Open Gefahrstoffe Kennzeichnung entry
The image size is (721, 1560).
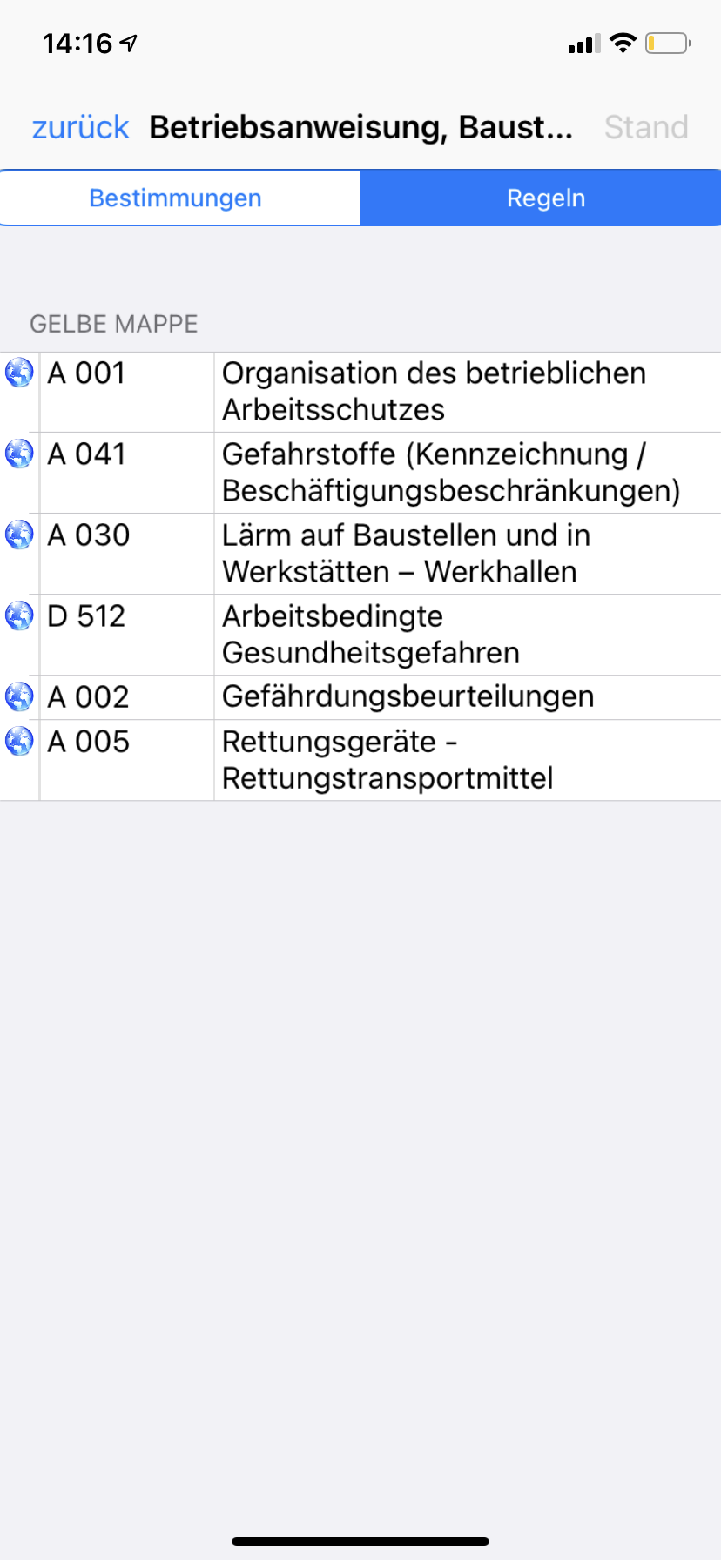pyautogui.click(x=360, y=473)
